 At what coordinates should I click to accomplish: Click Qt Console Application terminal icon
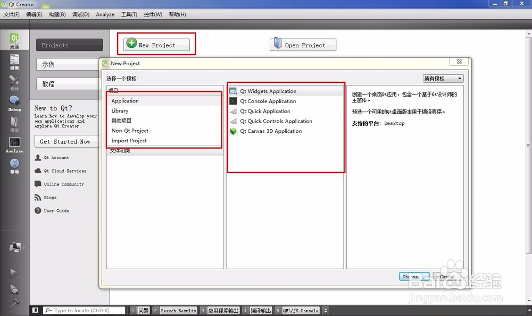tap(234, 101)
